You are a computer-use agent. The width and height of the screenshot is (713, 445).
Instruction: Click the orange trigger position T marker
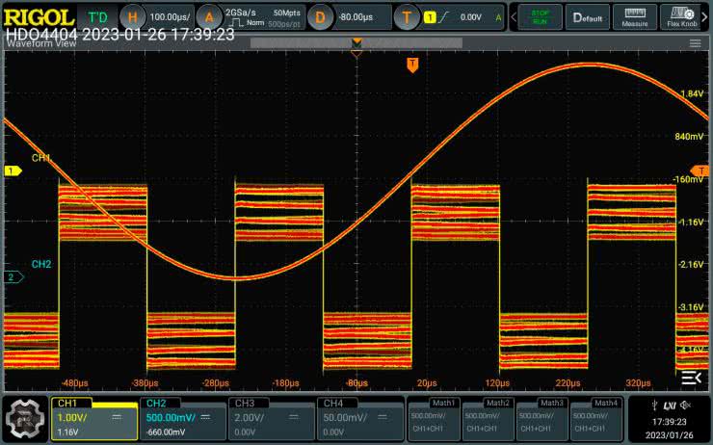coord(412,64)
